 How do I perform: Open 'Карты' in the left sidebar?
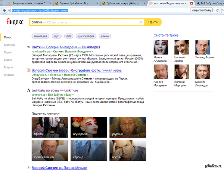click(x=8, y=60)
